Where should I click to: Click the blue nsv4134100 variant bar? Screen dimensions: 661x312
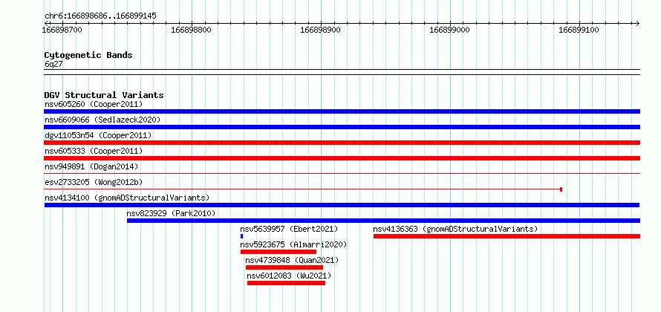click(x=342, y=205)
